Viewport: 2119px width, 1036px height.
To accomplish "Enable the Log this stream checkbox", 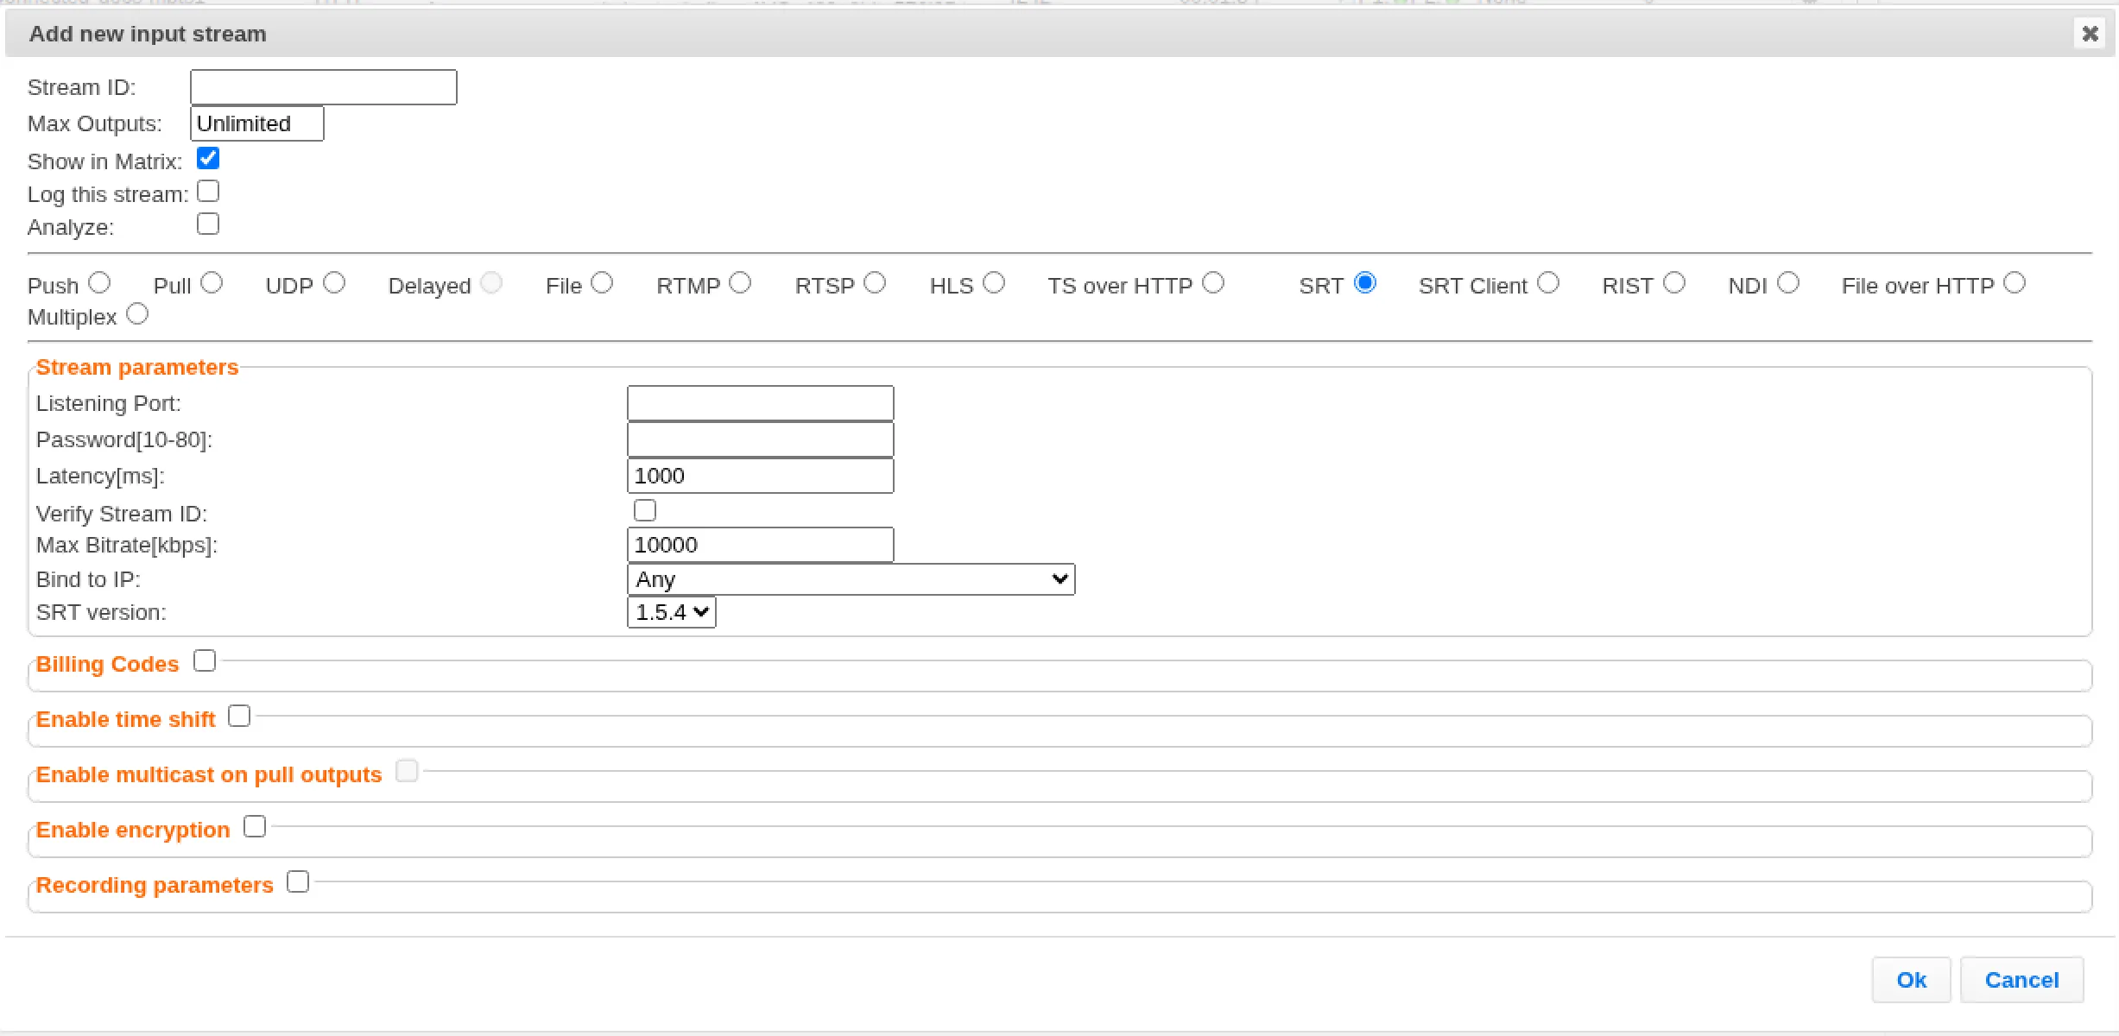I will 208,191.
